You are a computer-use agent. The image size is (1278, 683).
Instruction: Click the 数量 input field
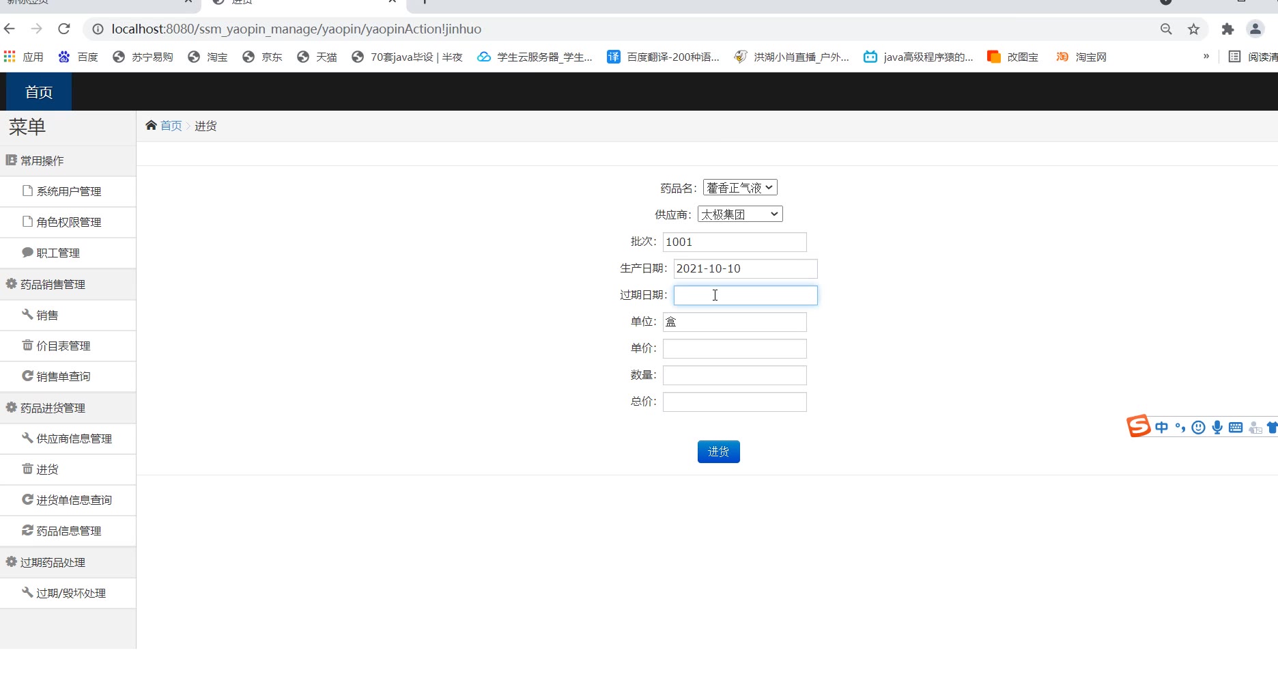[735, 375]
